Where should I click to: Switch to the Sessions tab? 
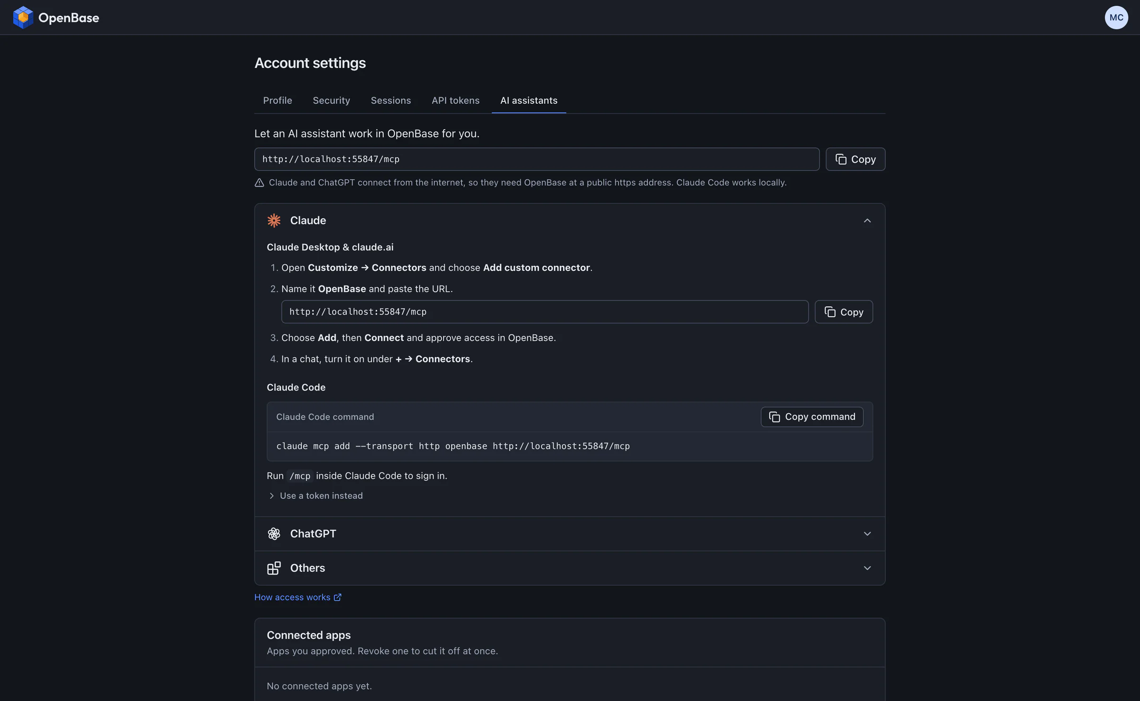pos(390,101)
